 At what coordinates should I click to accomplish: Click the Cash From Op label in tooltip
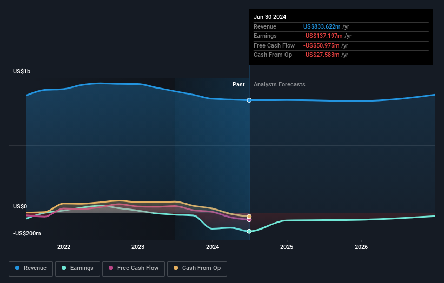pos(273,55)
